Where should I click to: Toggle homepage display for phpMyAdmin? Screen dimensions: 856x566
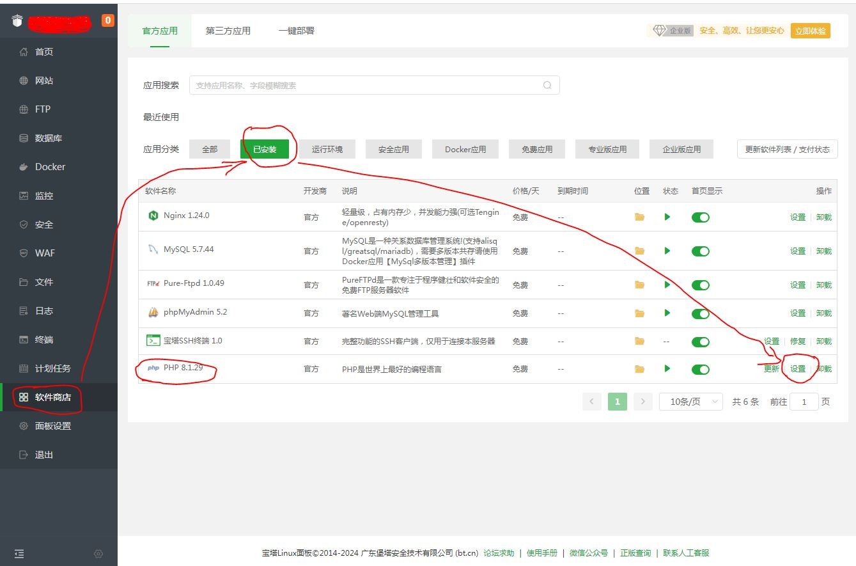point(701,314)
